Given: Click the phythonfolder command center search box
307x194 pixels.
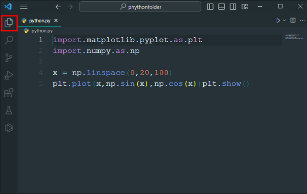Looking at the screenshot, I should coord(140,7).
